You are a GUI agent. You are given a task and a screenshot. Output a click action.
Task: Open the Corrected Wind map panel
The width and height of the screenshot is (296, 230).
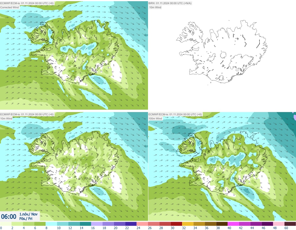pos(74,55)
